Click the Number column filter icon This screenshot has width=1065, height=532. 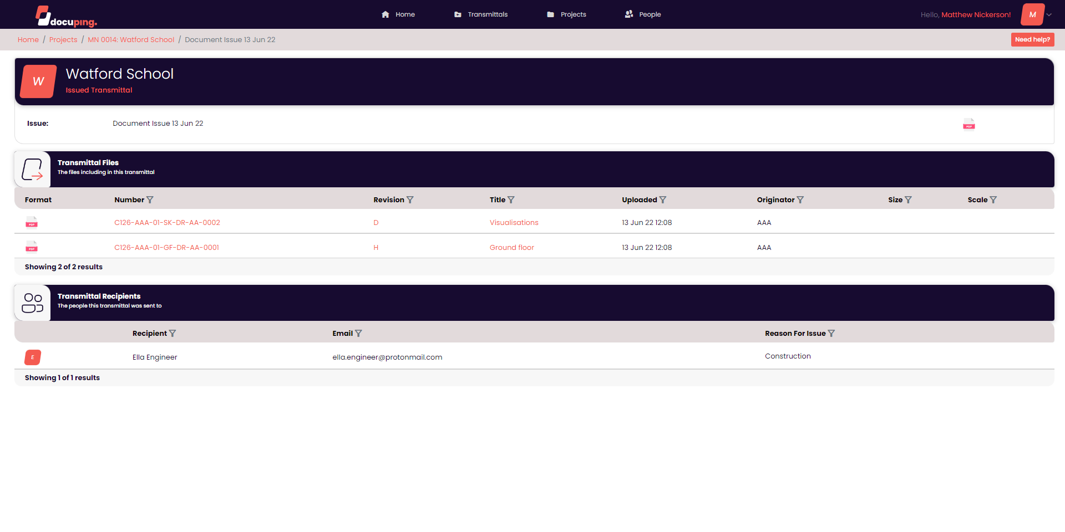pos(150,200)
